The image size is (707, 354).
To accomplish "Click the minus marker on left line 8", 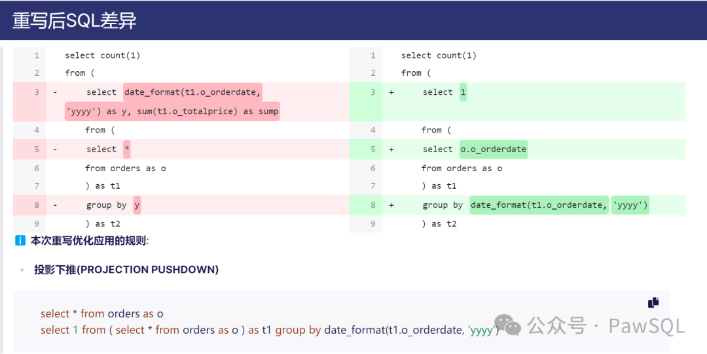I will pyautogui.click(x=55, y=205).
